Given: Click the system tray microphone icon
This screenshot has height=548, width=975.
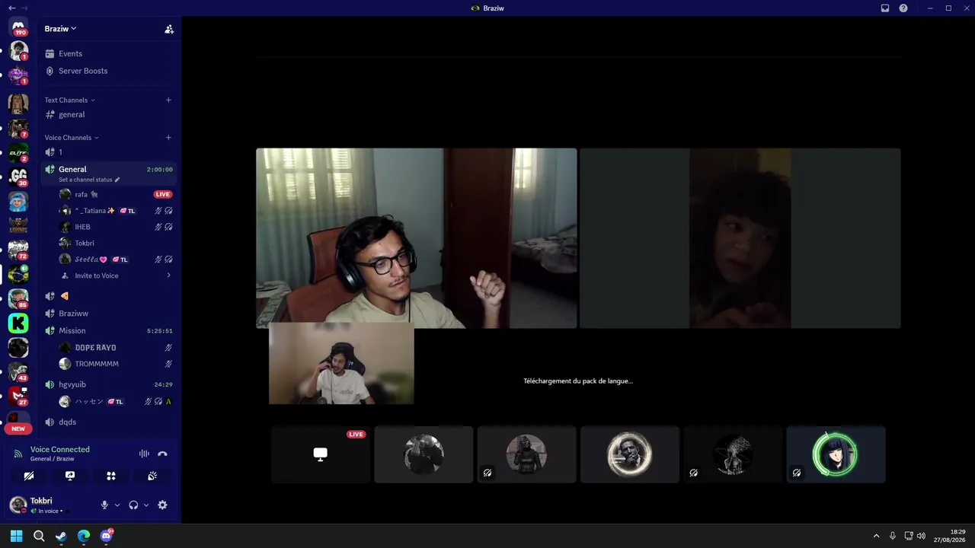Looking at the screenshot, I should point(892,536).
